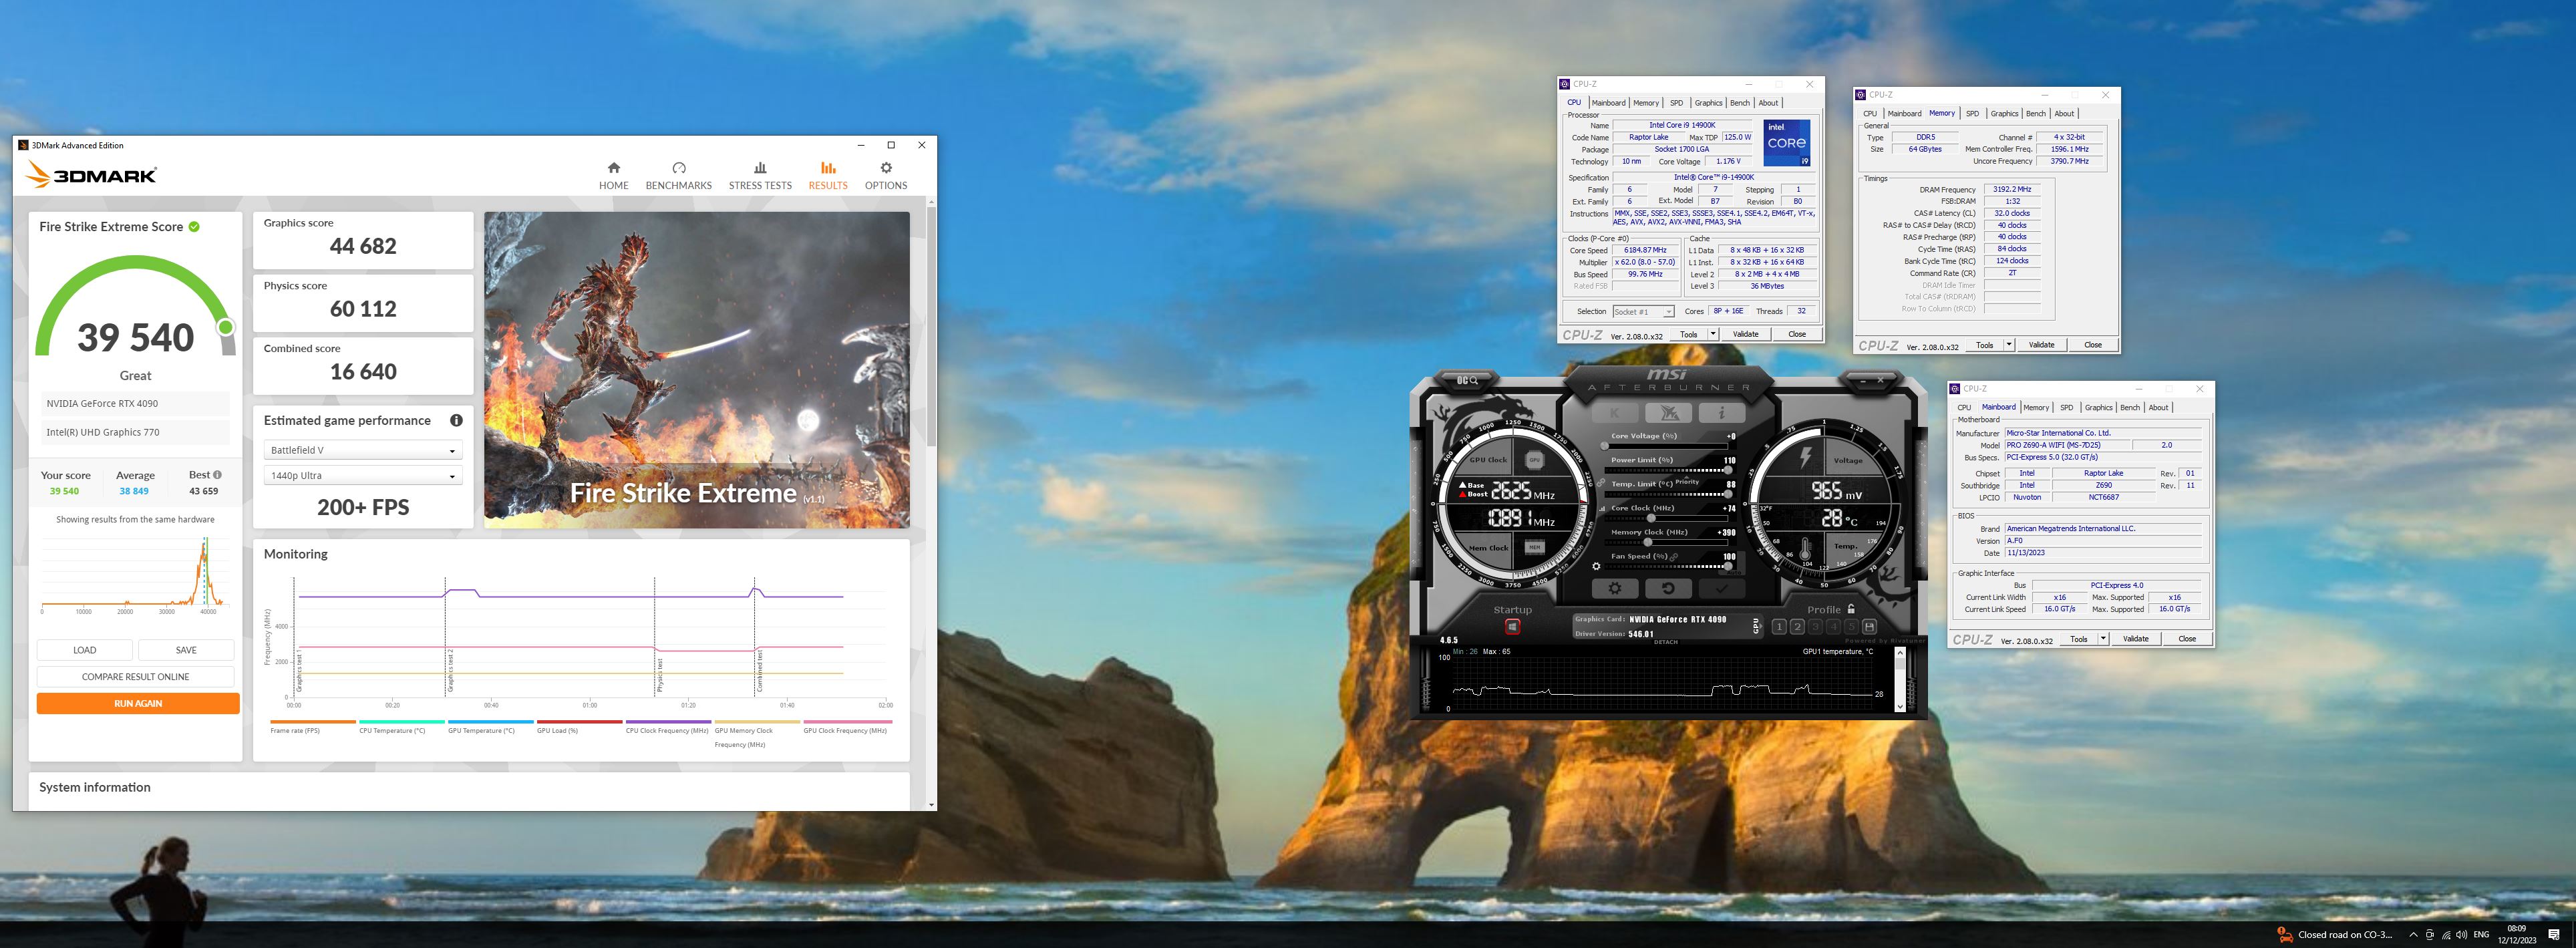Select Afterburner profile slot 2
The height and width of the screenshot is (948, 2576).
click(1797, 627)
